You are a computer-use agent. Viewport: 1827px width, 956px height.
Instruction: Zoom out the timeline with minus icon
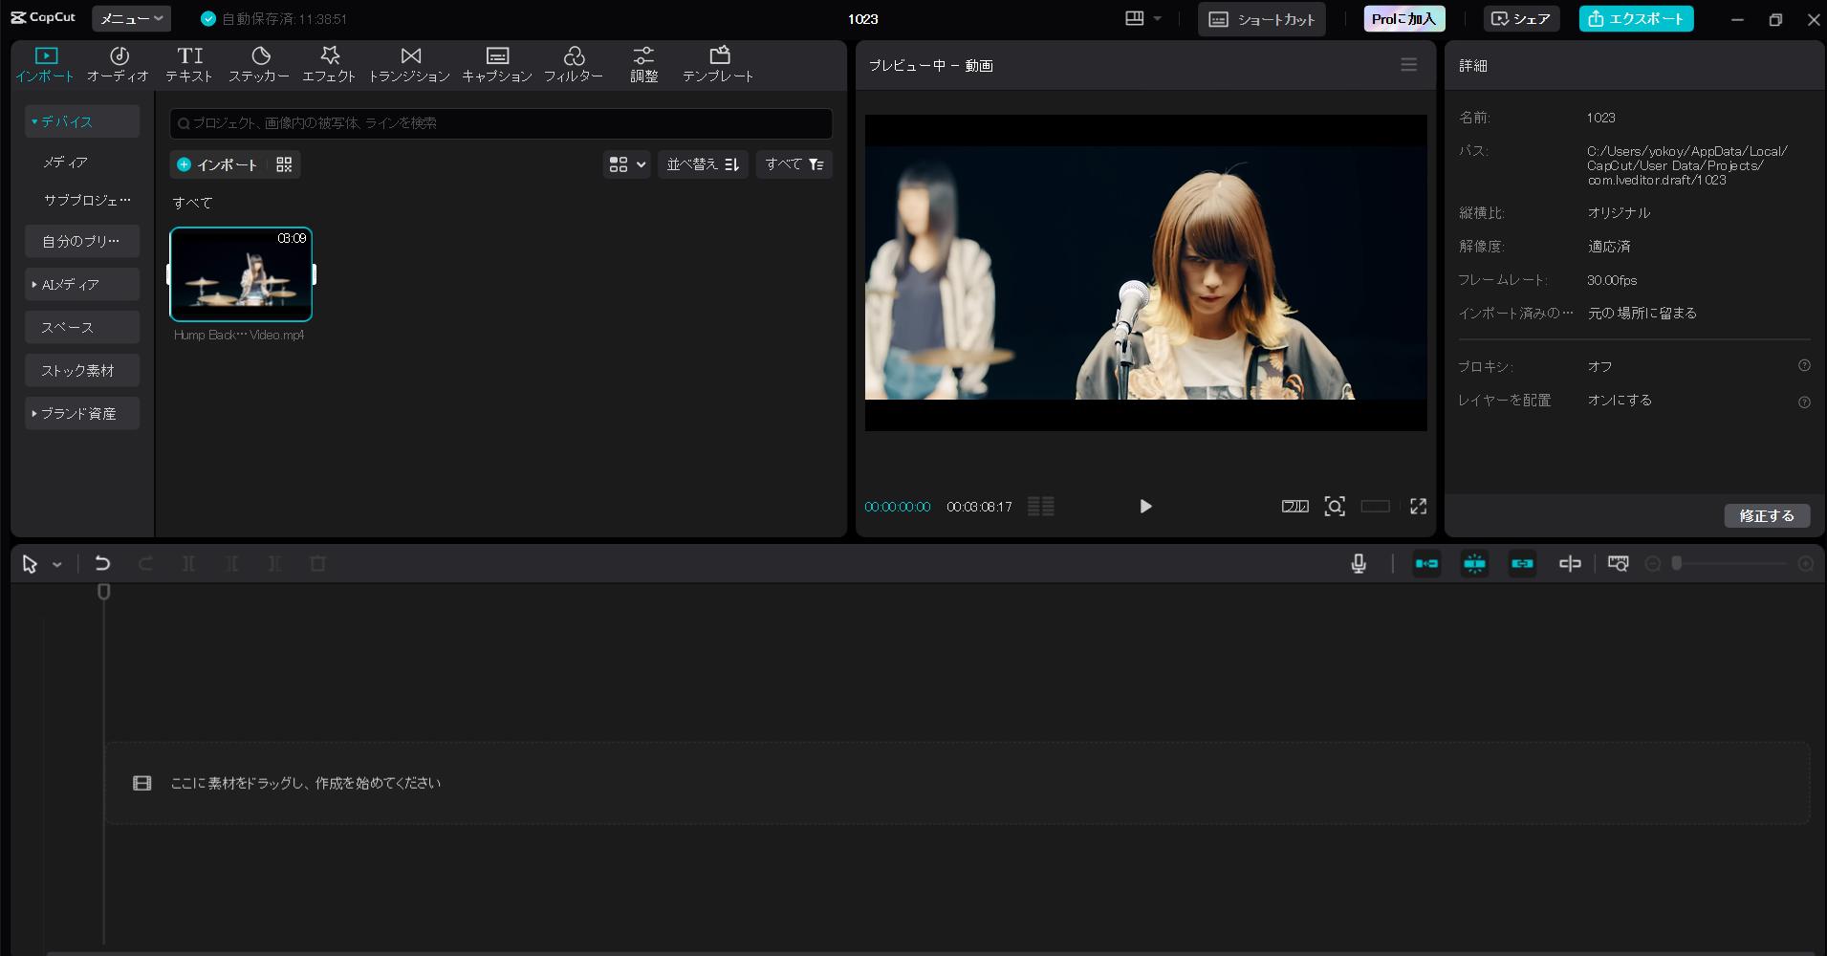(1652, 564)
